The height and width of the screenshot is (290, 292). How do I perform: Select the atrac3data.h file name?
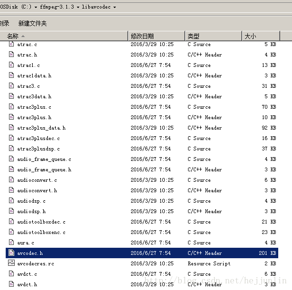pyautogui.click(x=34, y=97)
